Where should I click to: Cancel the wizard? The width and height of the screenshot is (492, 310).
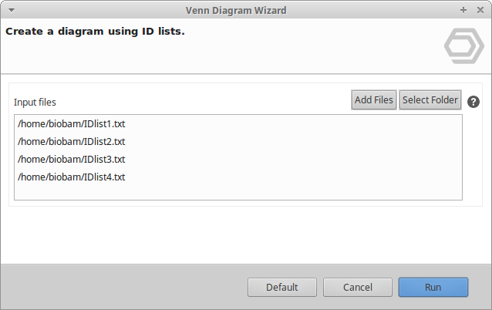tap(358, 287)
